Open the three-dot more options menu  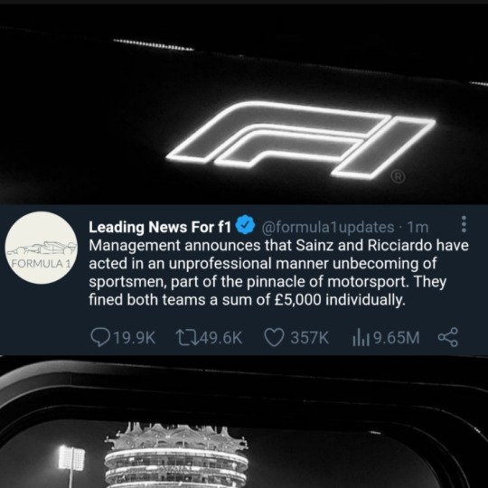[x=464, y=224]
